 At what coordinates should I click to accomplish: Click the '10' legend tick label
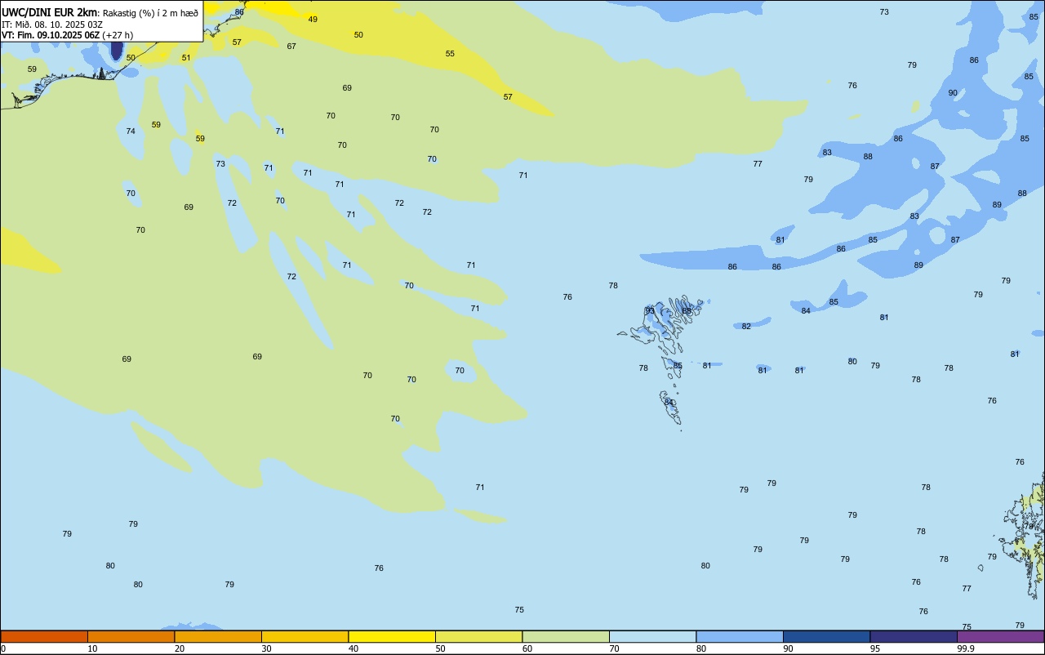pos(93,648)
